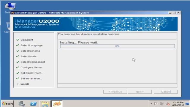The width and height of the screenshot is (190, 107).
Task: Open Windows Explorer folder icon in taskbar
Action: [45, 104]
